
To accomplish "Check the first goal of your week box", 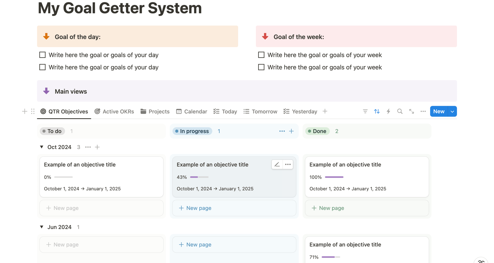I will click(x=261, y=55).
